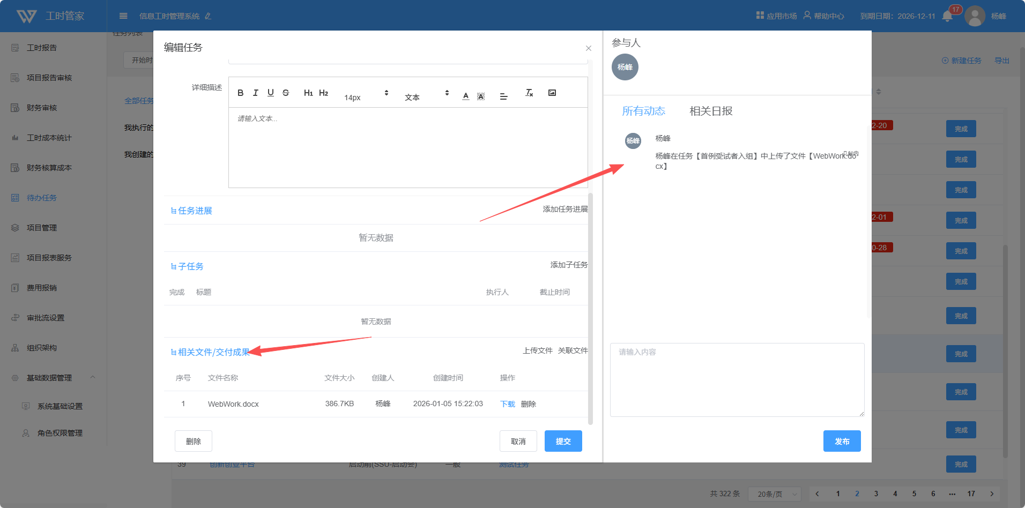Open the text alignment options
This screenshot has height=508, width=1025.
503,96
